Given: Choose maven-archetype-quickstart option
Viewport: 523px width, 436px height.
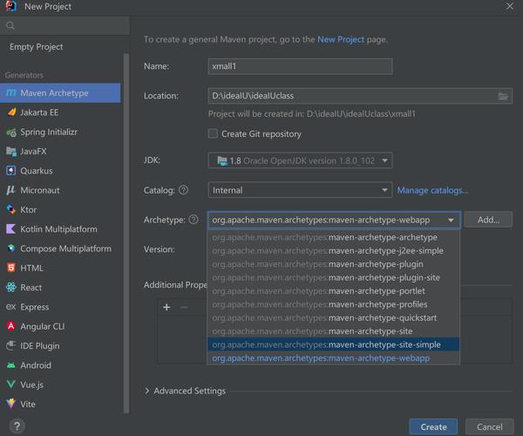Looking at the screenshot, I should click(x=334, y=317).
